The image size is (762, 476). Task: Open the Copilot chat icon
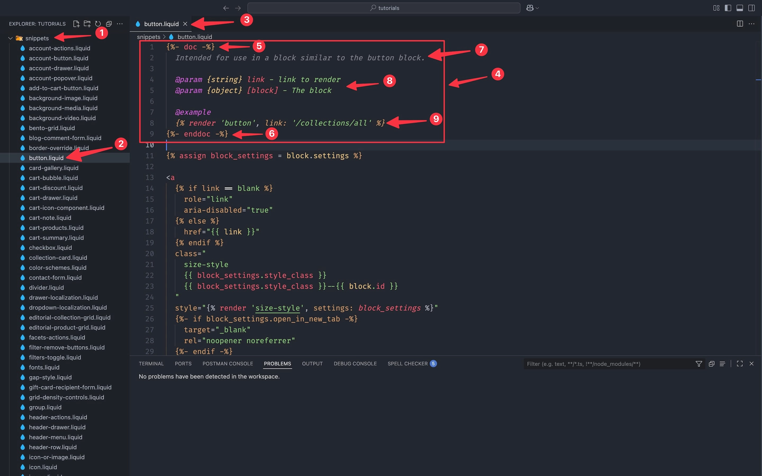(530, 8)
